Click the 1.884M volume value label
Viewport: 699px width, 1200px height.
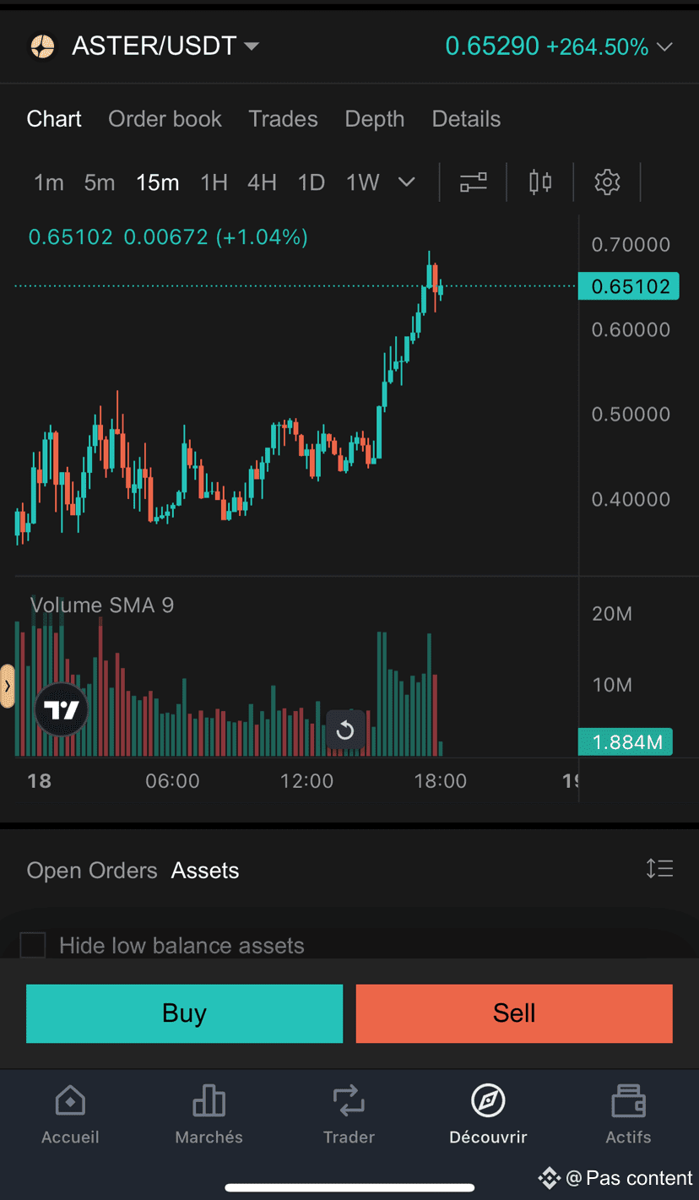pyautogui.click(x=626, y=741)
